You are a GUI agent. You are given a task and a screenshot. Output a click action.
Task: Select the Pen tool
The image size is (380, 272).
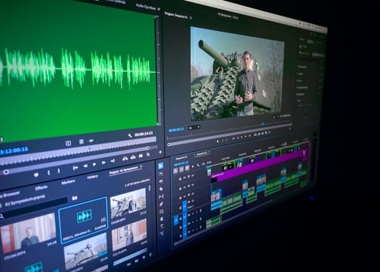click(161, 204)
